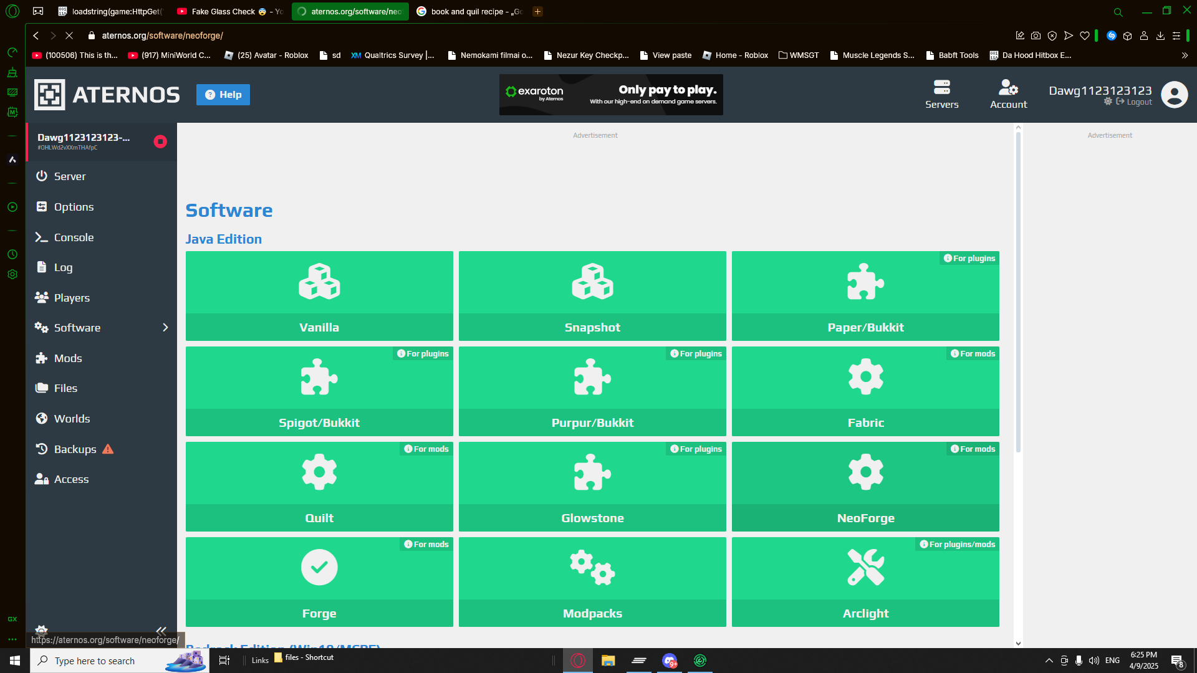The width and height of the screenshot is (1197, 673).
Task: Select the Snapshot software tile
Action: click(592, 296)
